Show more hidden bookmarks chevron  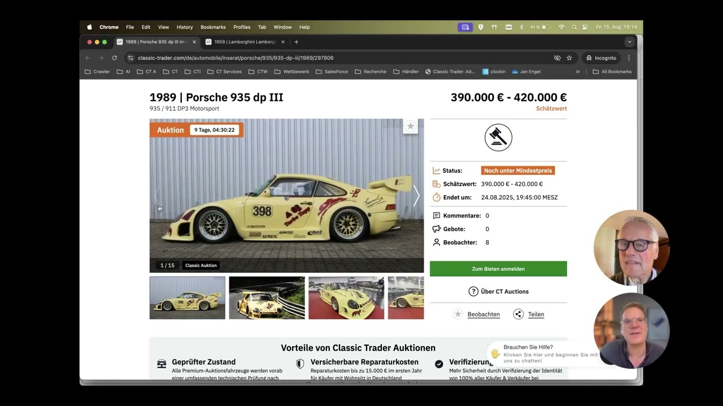click(x=578, y=72)
